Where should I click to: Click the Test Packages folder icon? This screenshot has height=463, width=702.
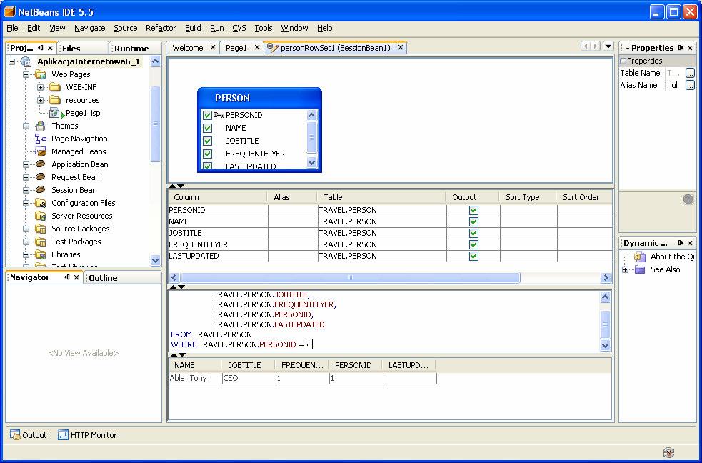coord(40,242)
